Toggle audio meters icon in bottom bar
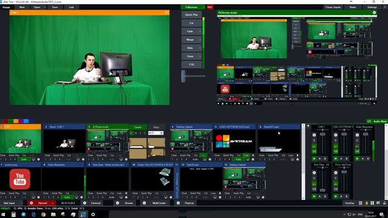The image size is (388, 218). tap(366, 203)
